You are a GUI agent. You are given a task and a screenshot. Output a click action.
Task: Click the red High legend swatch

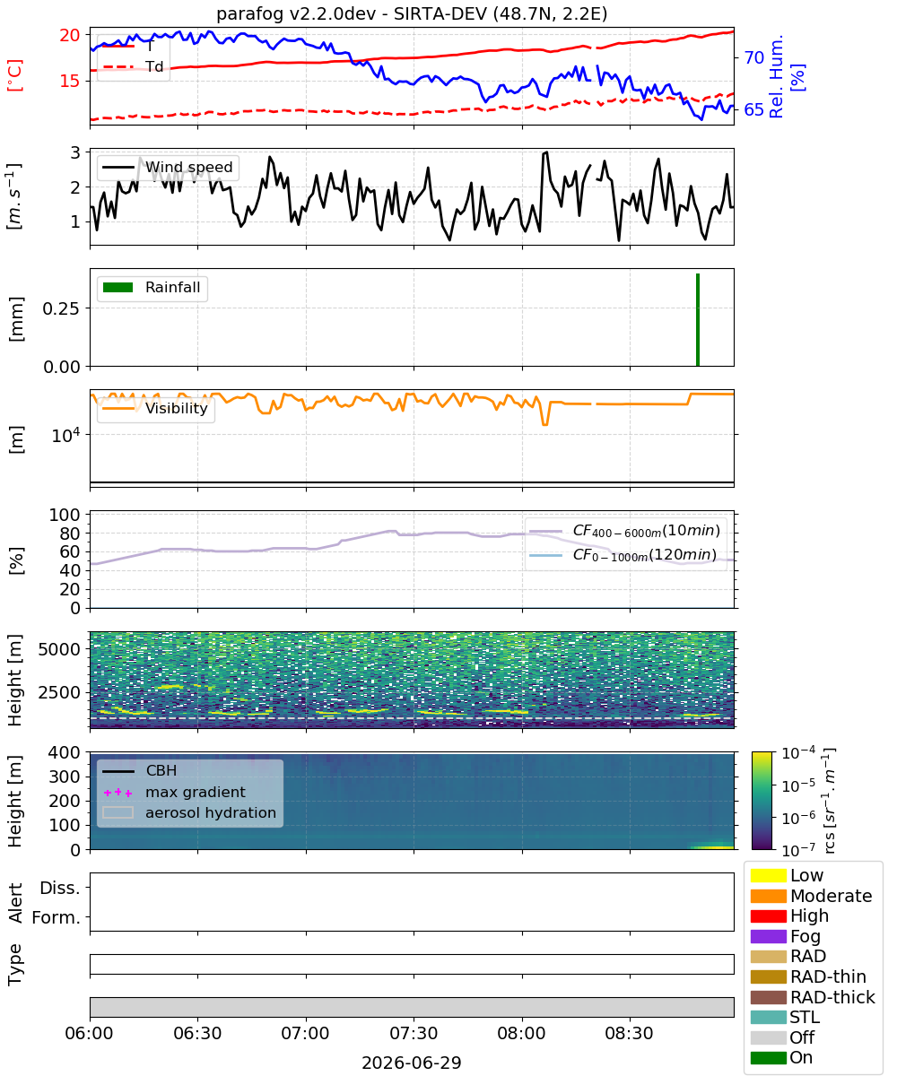[x=768, y=916]
